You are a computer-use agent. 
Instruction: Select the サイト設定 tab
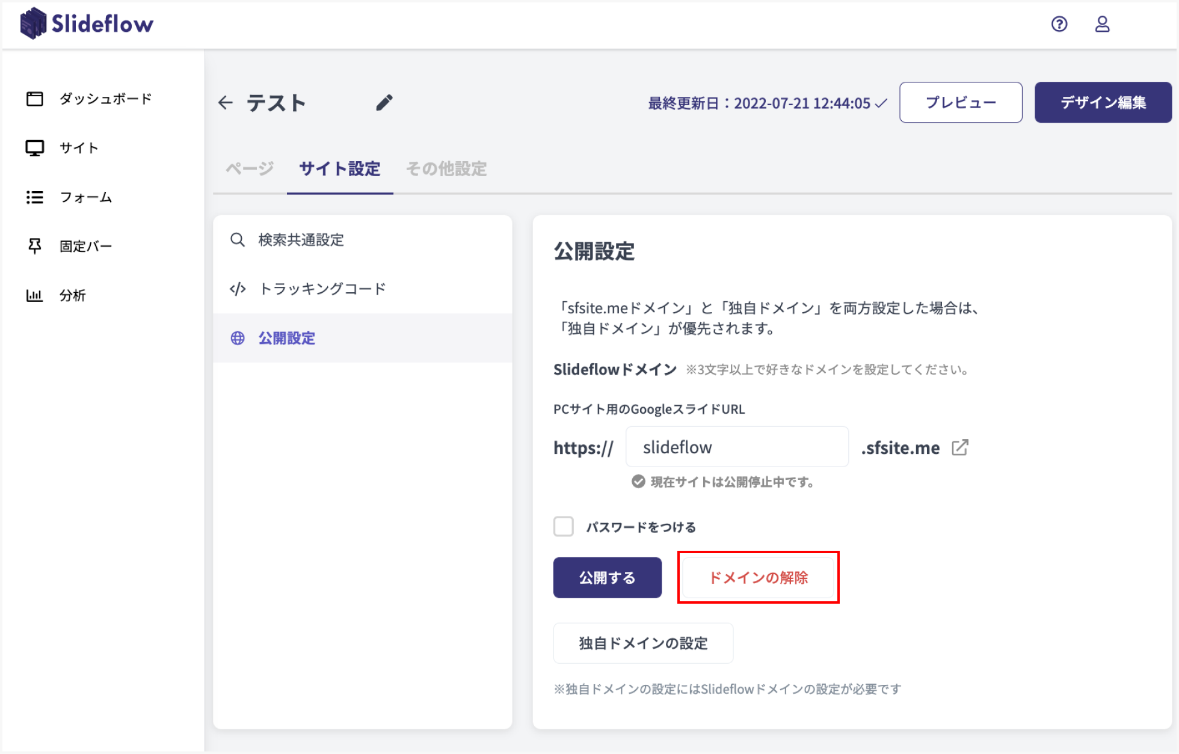(340, 169)
